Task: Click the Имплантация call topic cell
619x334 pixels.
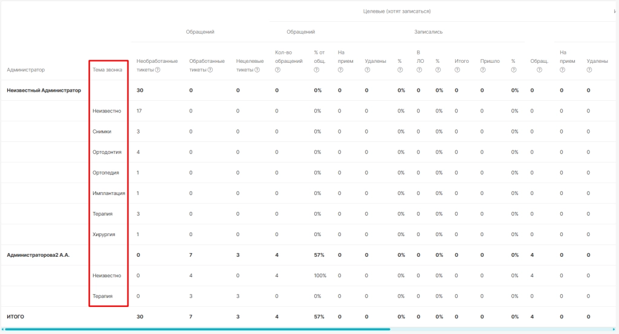Action: tap(109, 193)
